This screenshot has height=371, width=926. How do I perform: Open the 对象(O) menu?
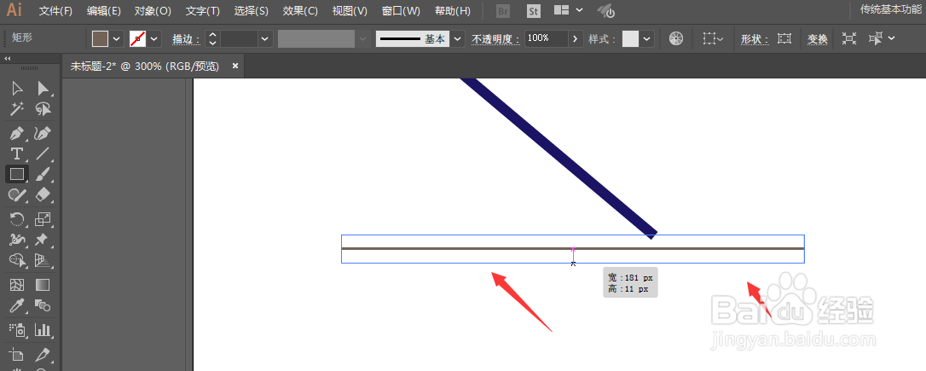[153, 10]
